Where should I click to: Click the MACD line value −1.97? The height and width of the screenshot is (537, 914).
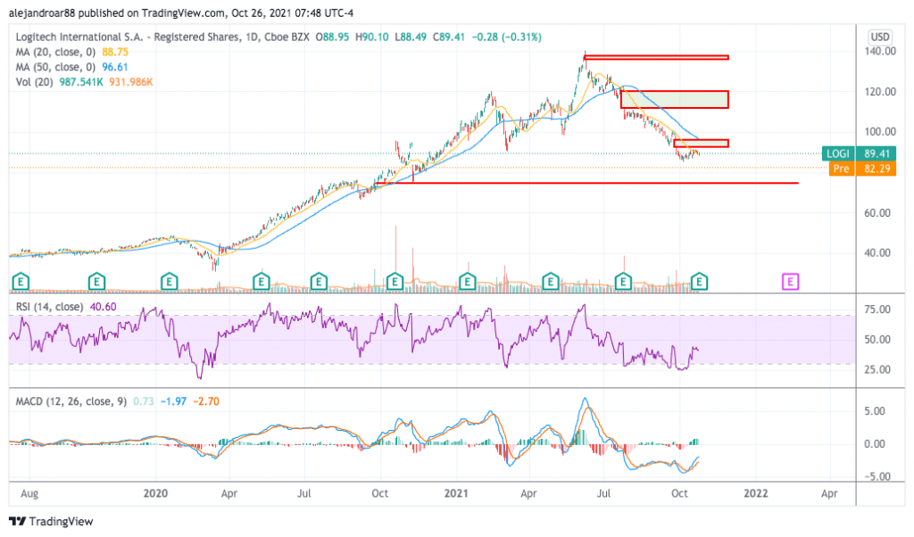[x=173, y=402]
